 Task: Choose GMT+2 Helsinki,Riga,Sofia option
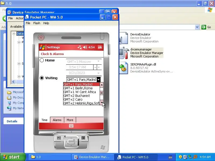[x=81, y=103]
